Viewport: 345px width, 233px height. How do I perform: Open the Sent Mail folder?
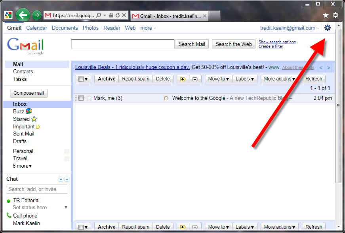(23, 134)
